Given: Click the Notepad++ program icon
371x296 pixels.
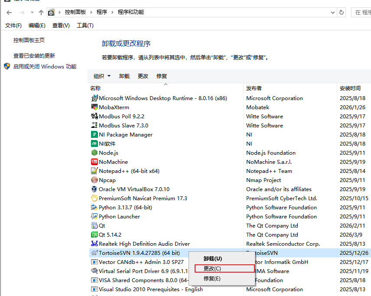Looking at the screenshot, I should (94, 171).
